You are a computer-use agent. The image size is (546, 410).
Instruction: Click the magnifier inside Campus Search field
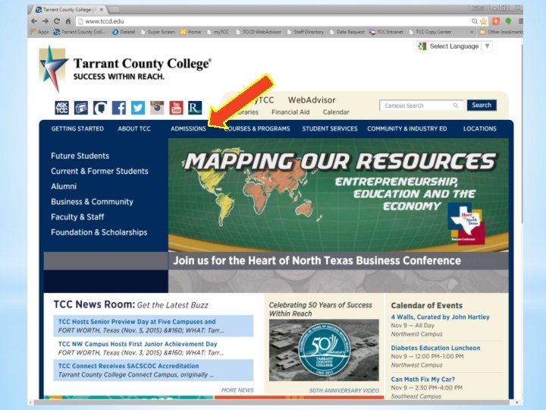coord(456,106)
